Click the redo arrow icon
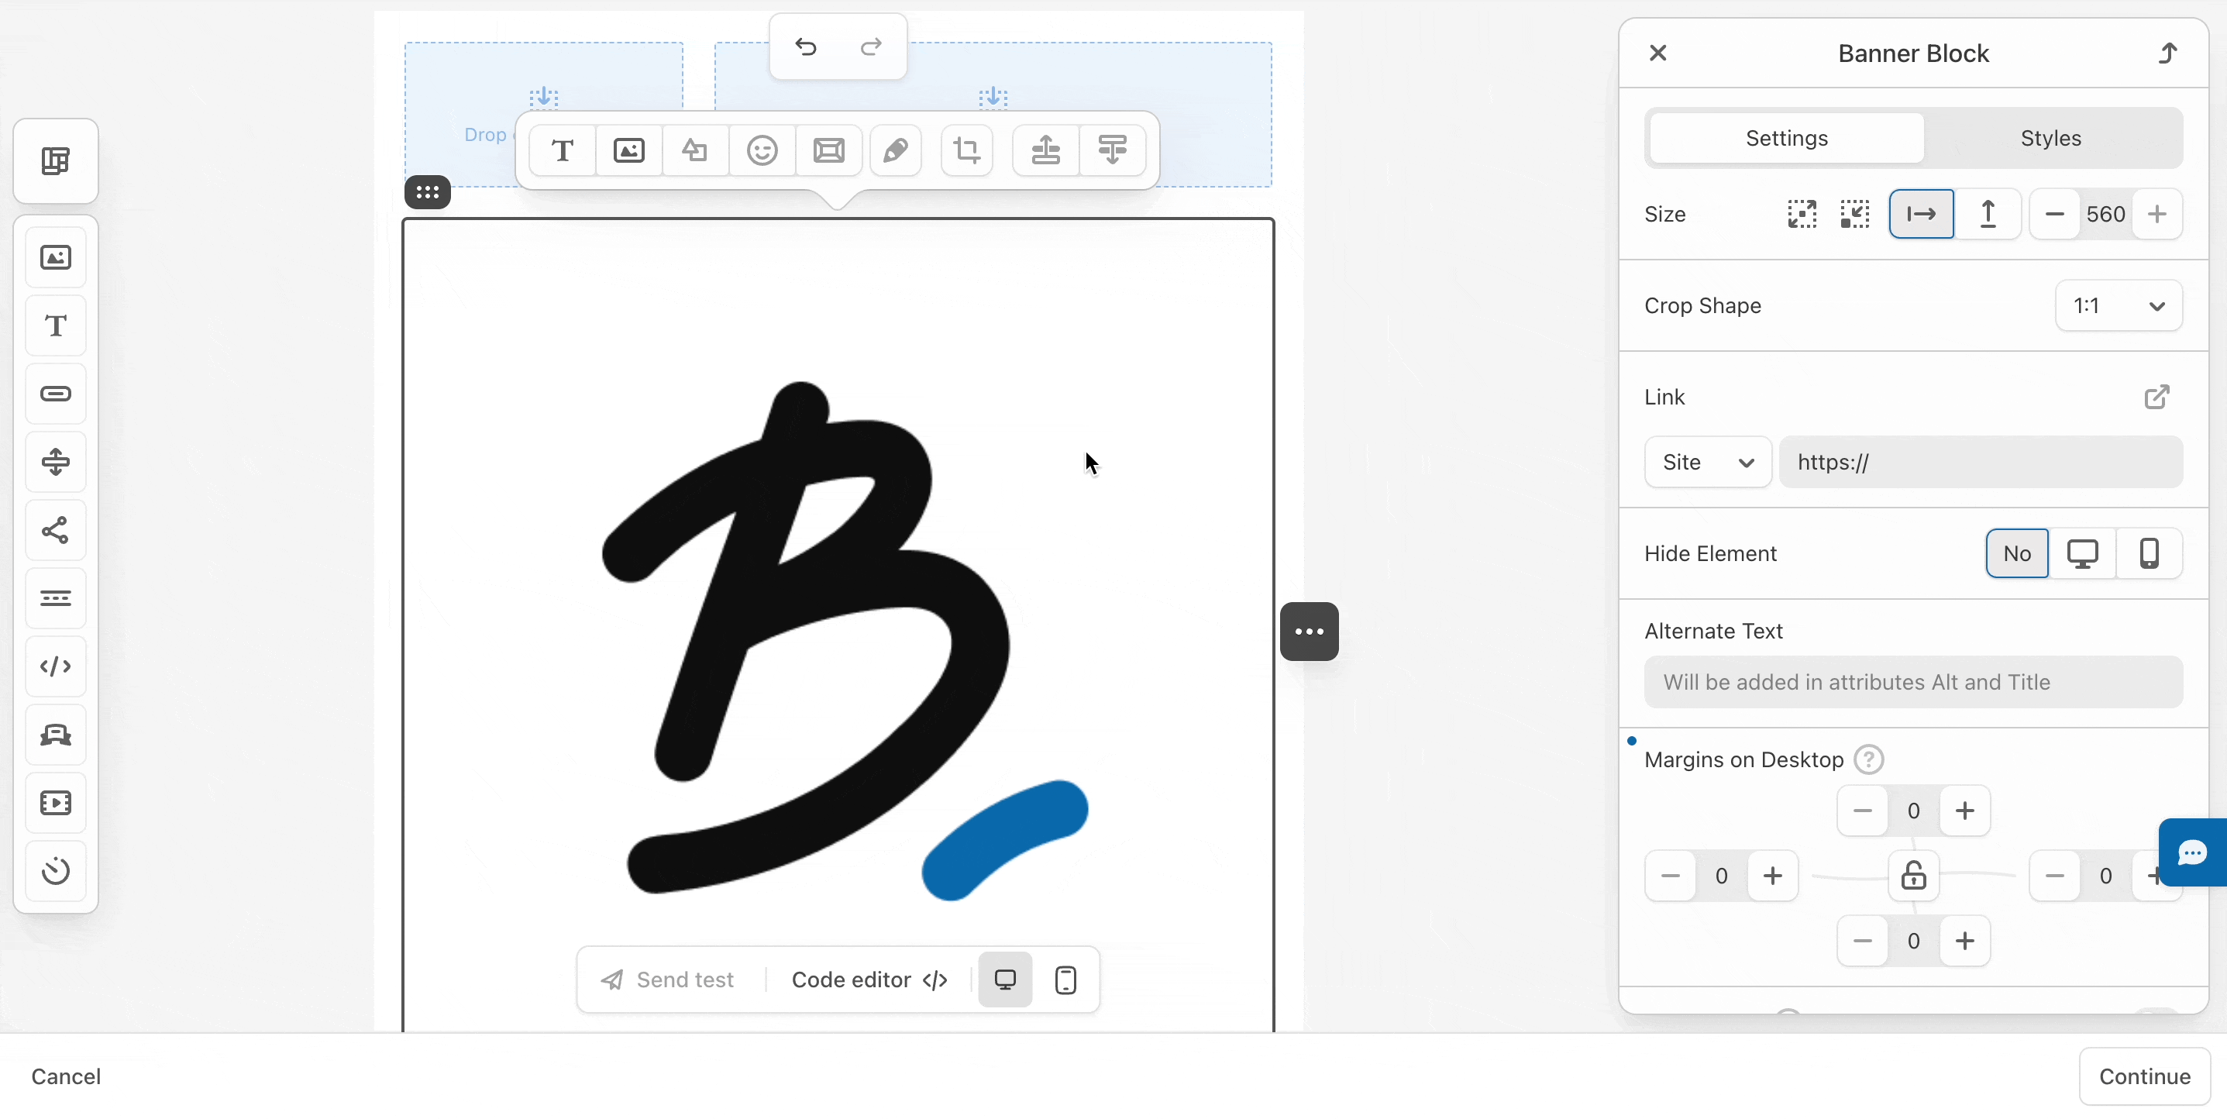Viewport: 2227px width, 1119px height. (x=870, y=46)
